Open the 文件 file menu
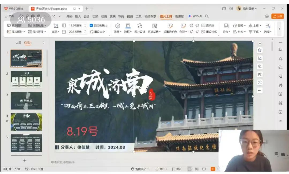The width and height of the screenshot is (289, 174). [x=9, y=16]
